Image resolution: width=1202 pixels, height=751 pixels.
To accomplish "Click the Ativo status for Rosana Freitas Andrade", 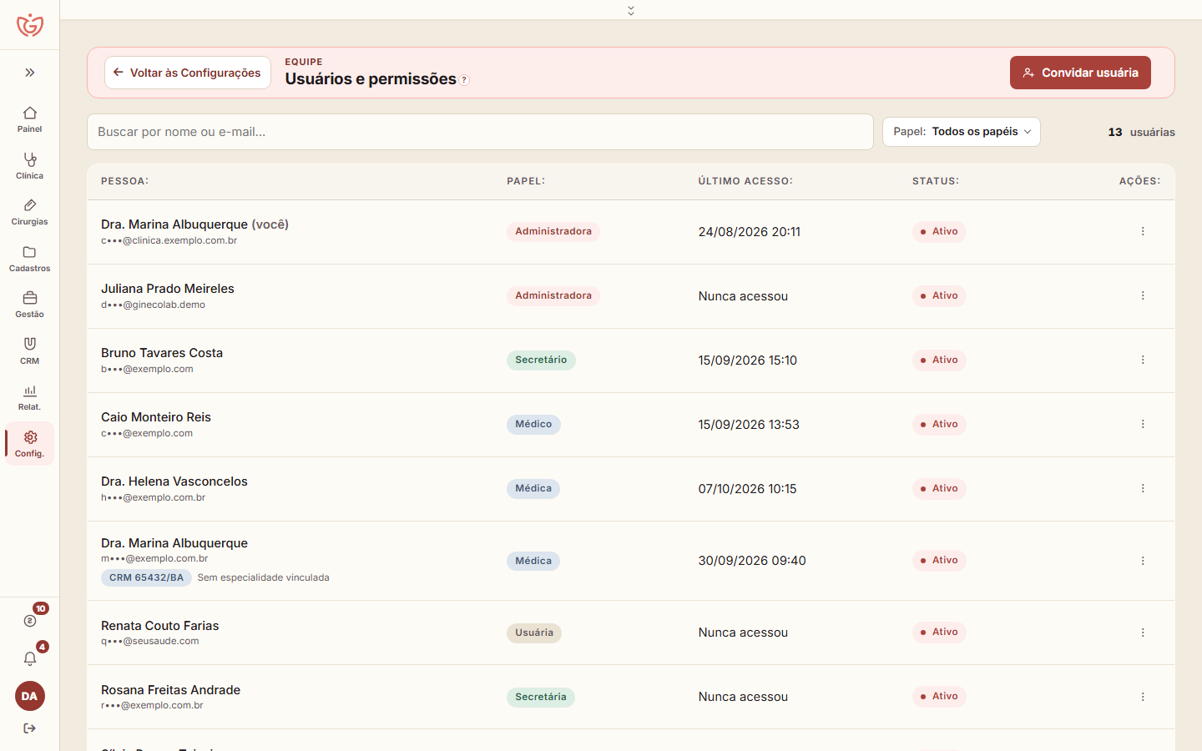I will pyautogui.click(x=939, y=697).
